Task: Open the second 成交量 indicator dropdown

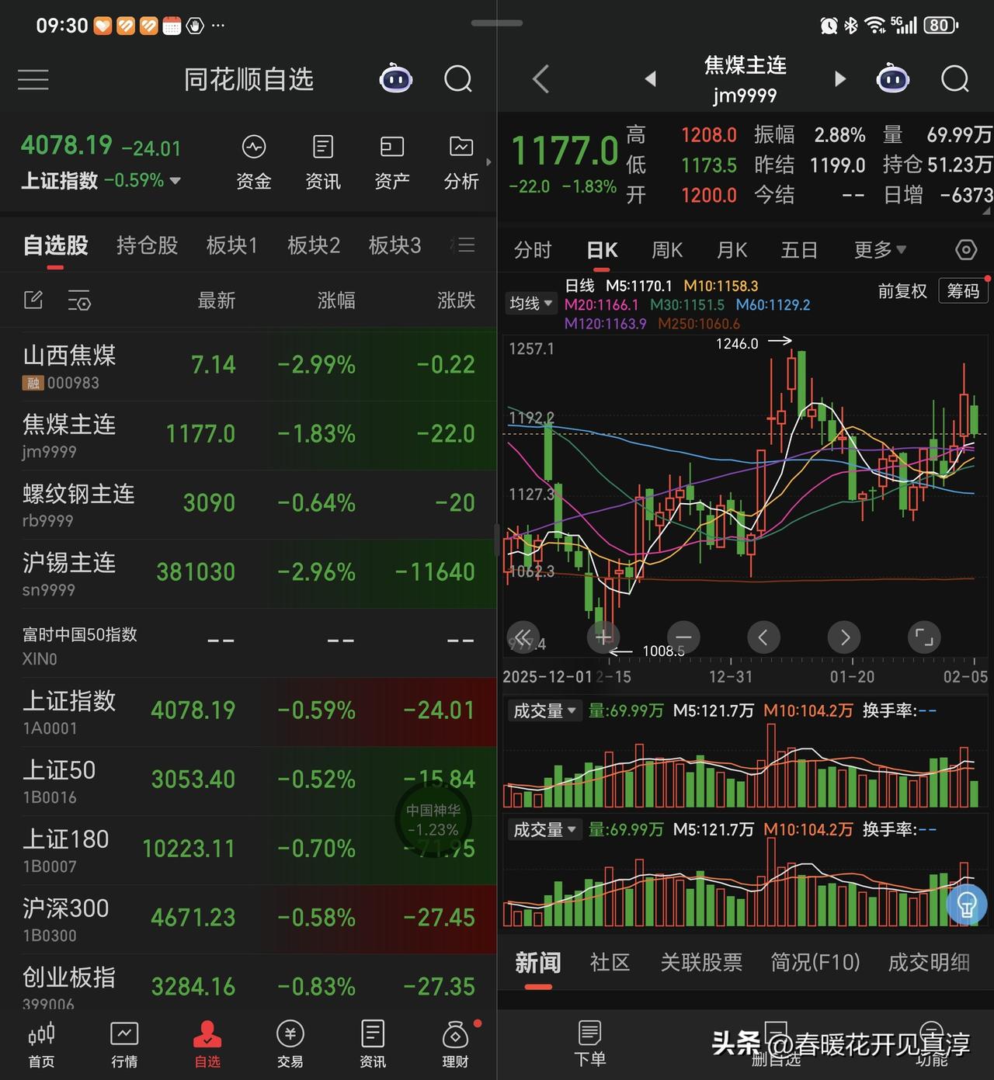Action: tap(544, 830)
